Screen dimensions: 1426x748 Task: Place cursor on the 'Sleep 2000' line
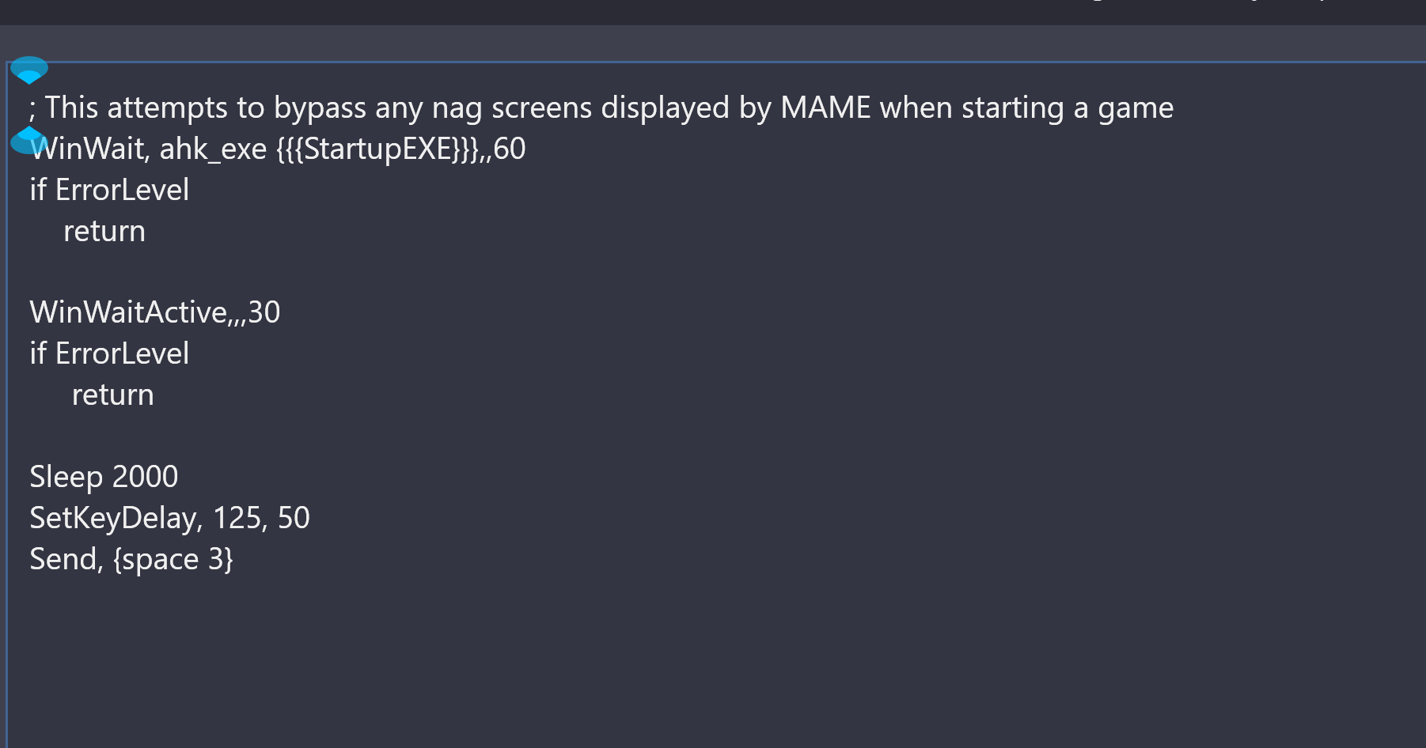[104, 477]
